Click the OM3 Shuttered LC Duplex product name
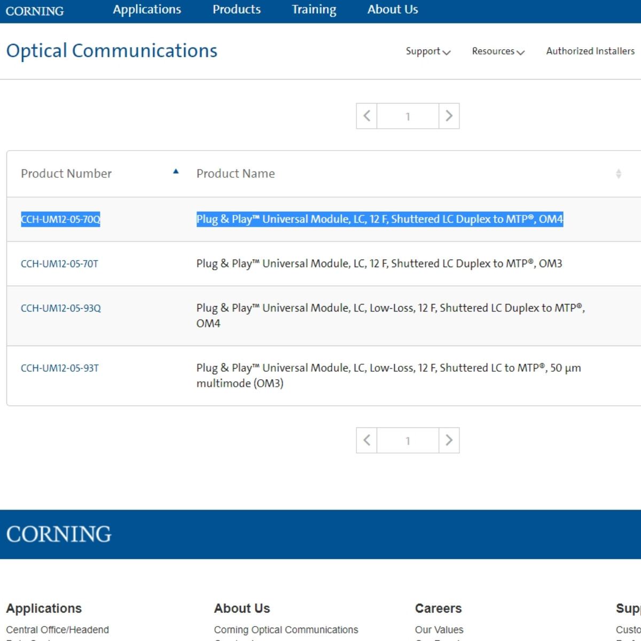Viewport: 641px width, 641px height. pos(379,263)
